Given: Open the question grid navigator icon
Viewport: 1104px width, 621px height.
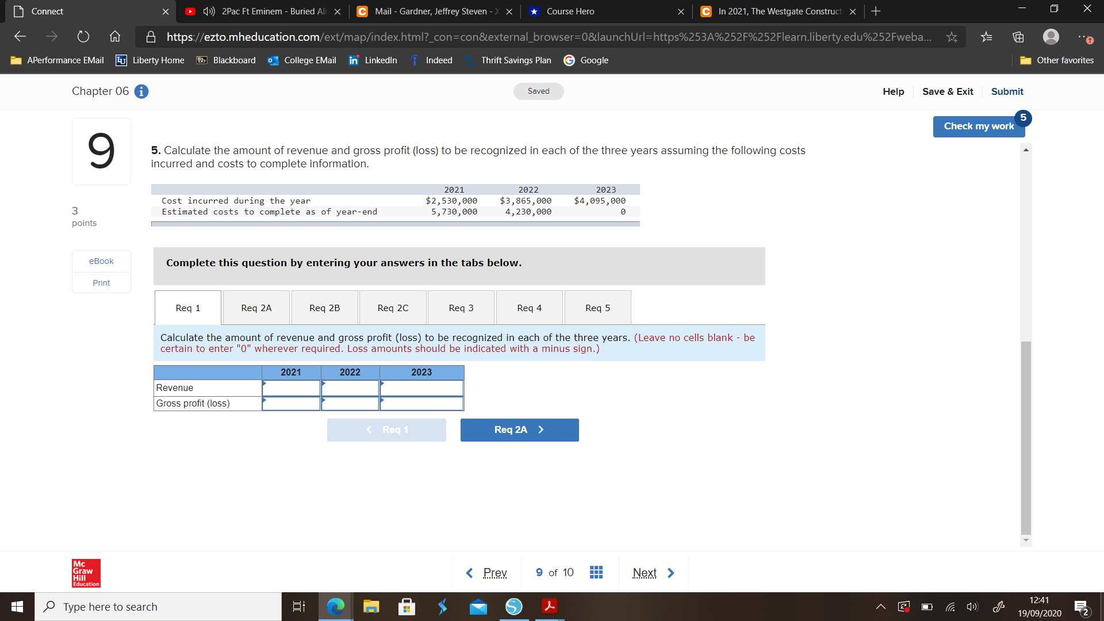Looking at the screenshot, I should click(596, 572).
